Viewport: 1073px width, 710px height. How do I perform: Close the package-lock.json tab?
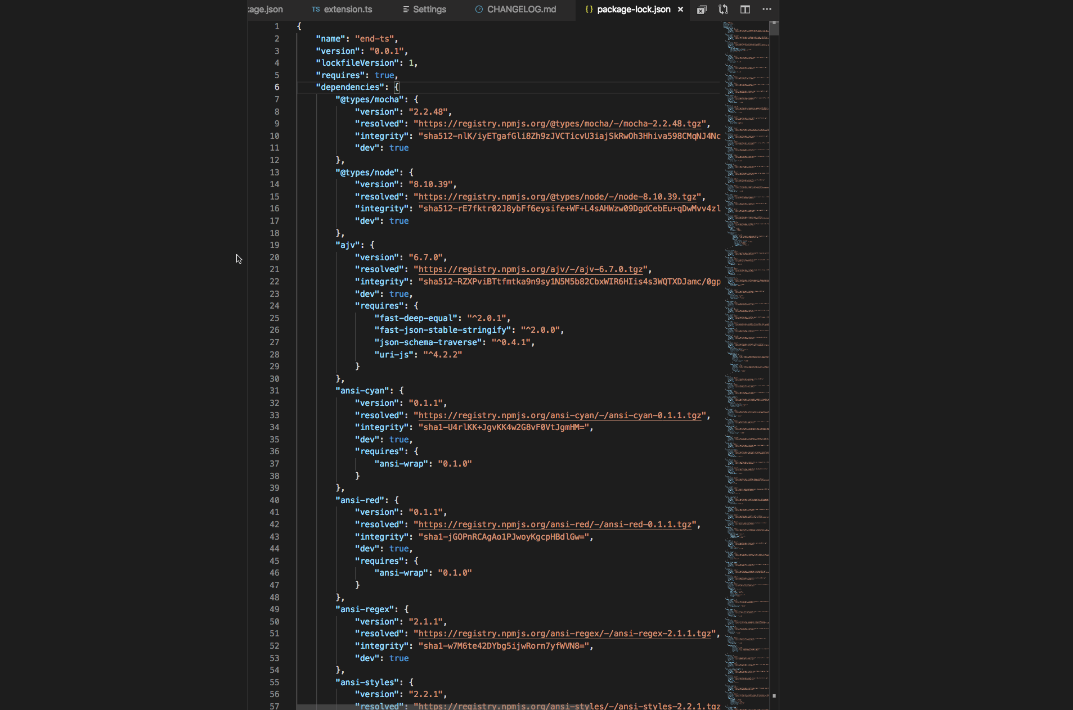pyautogui.click(x=680, y=10)
